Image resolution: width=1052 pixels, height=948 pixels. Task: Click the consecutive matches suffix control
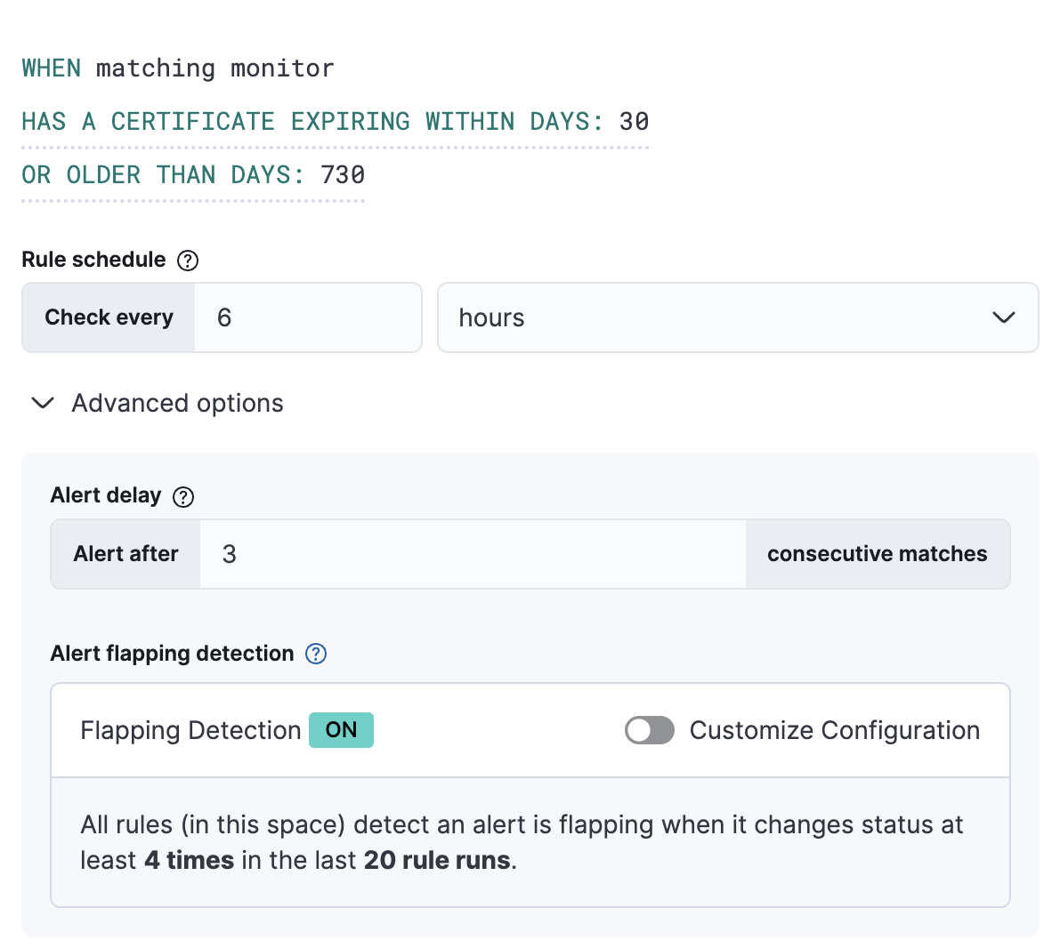pyautogui.click(x=877, y=553)
